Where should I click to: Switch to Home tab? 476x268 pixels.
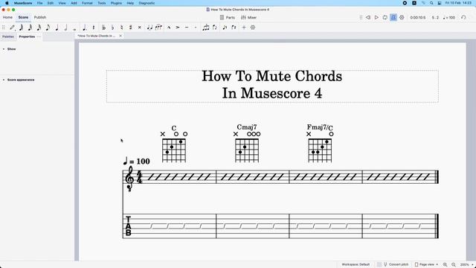(x=7, y=17)
